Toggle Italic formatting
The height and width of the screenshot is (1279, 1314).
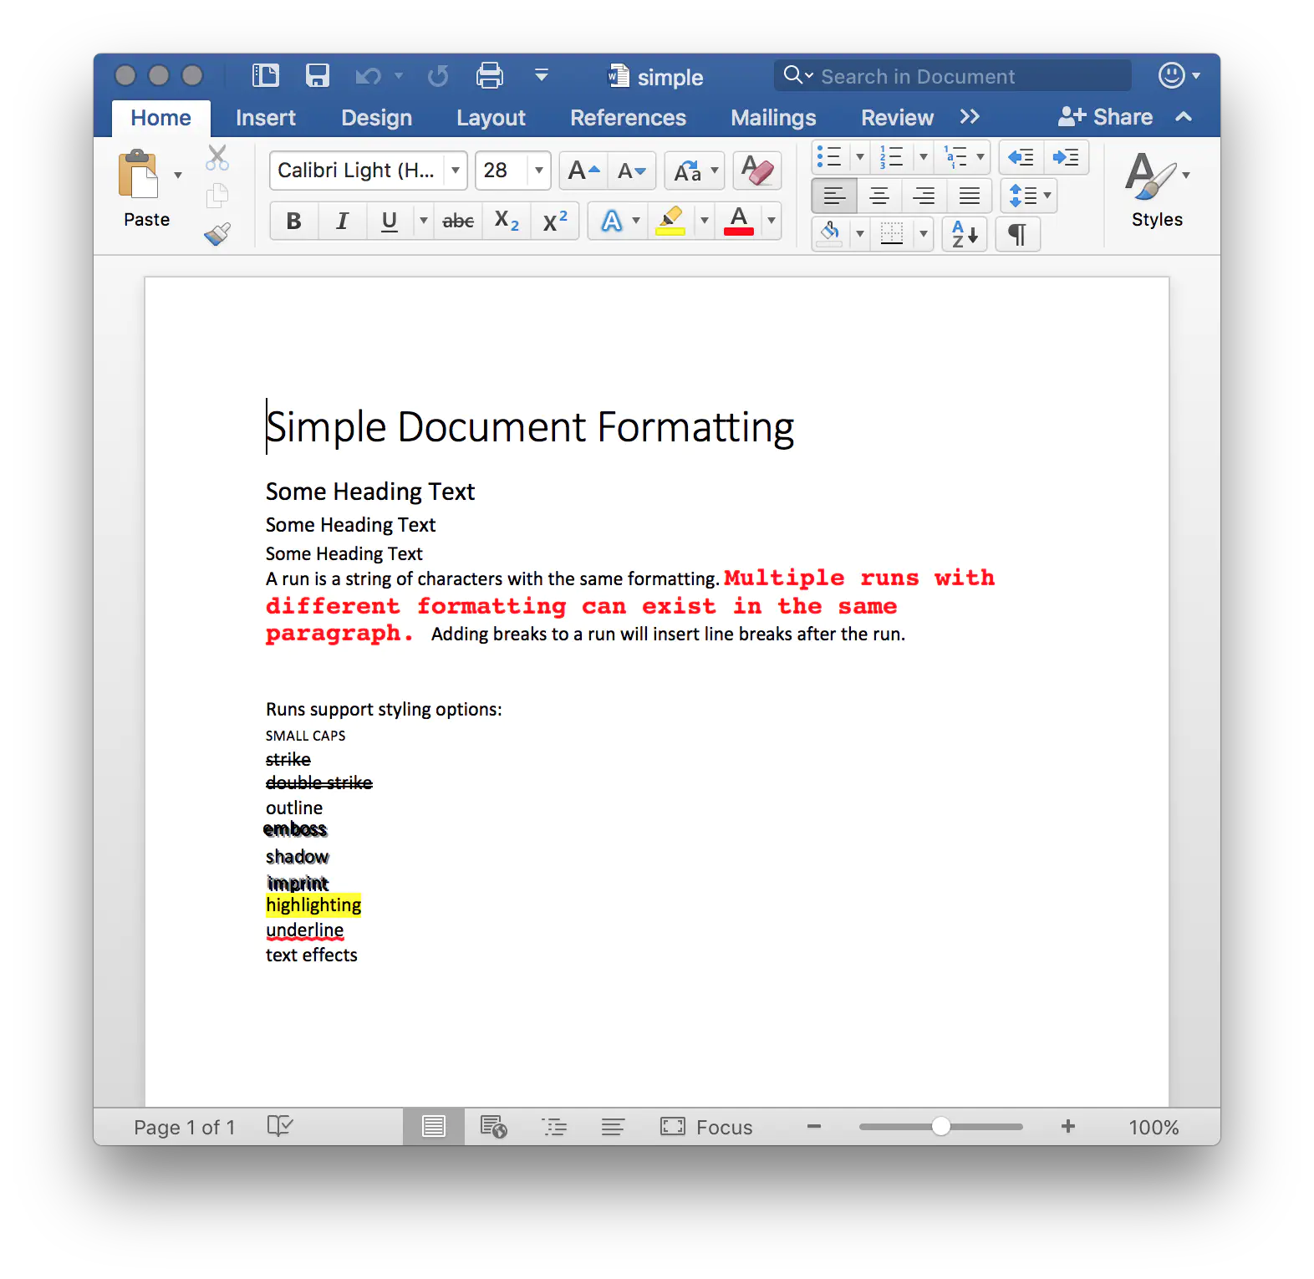(342, 222)
